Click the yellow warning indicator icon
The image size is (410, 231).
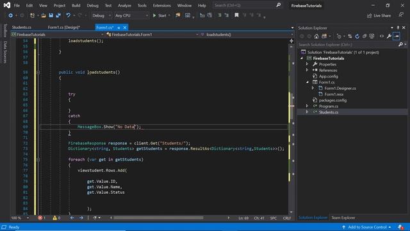coord(54,218)
